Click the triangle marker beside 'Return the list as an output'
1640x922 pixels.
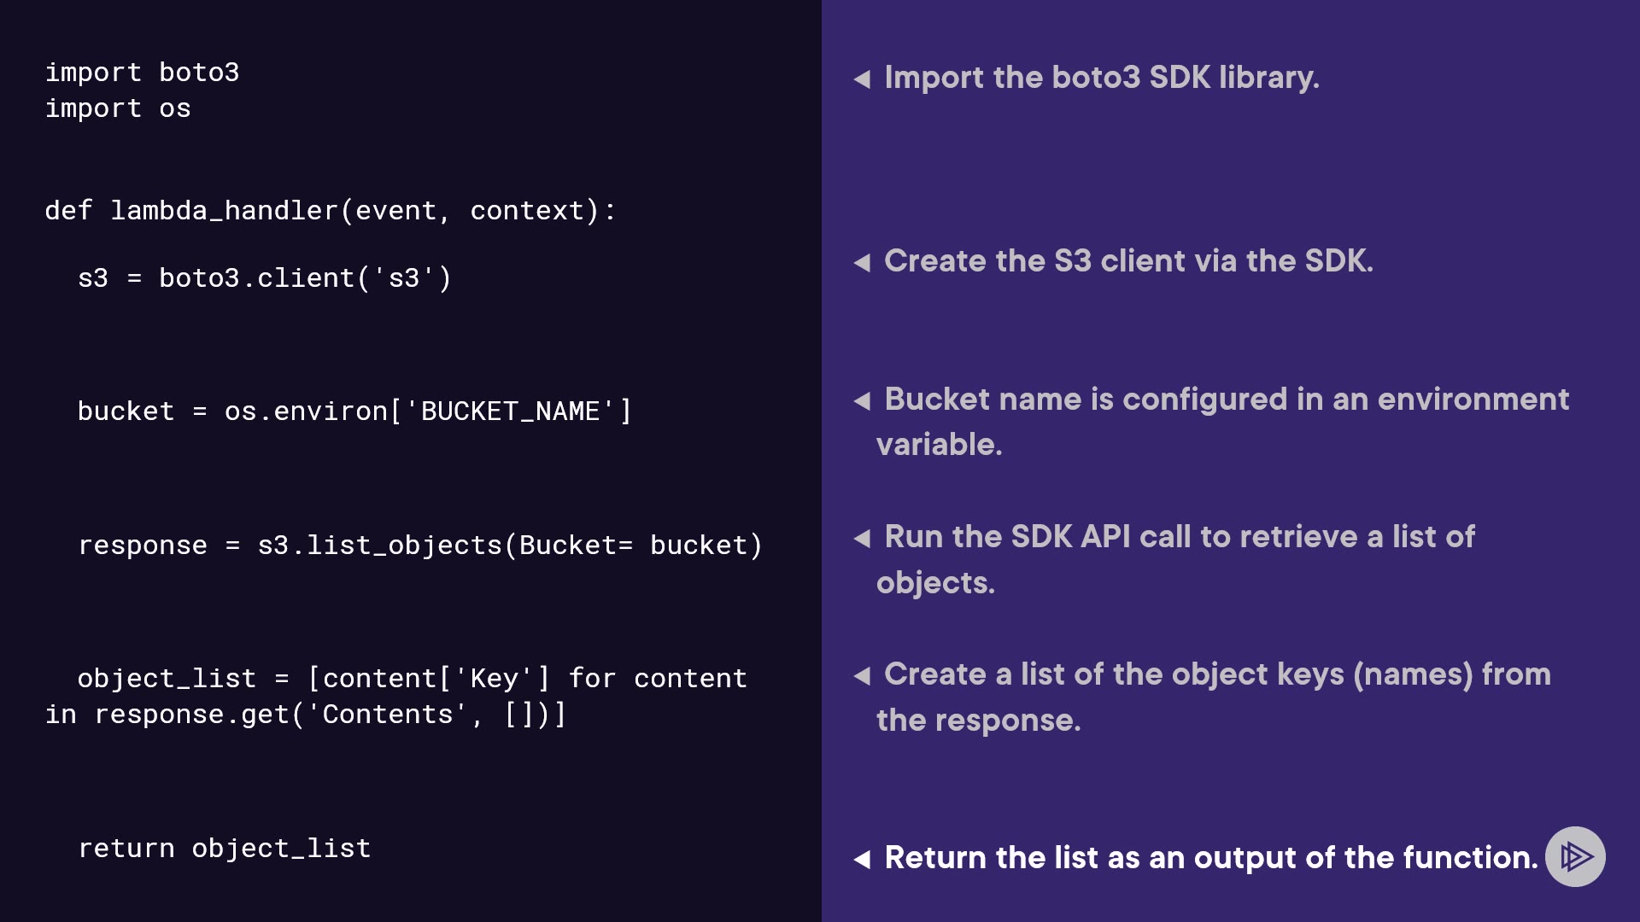click(862, 860)
